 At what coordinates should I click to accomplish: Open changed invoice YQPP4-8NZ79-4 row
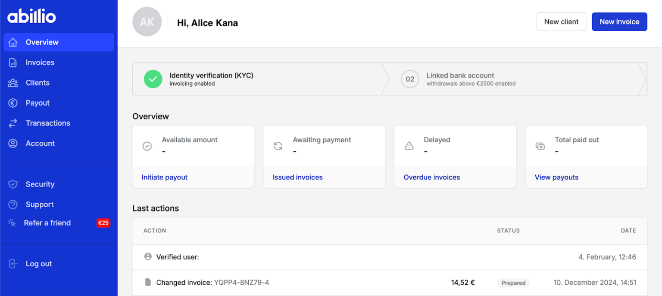241,283
